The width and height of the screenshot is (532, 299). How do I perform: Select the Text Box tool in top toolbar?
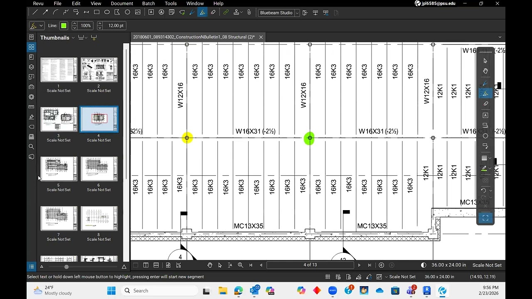(151, 12)
